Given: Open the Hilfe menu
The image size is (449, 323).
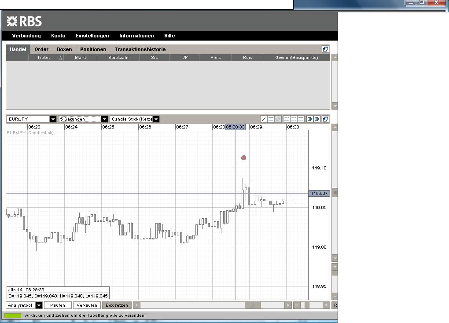Looking at the screenshot, I should pyautogui.click(x=169, y=36).
